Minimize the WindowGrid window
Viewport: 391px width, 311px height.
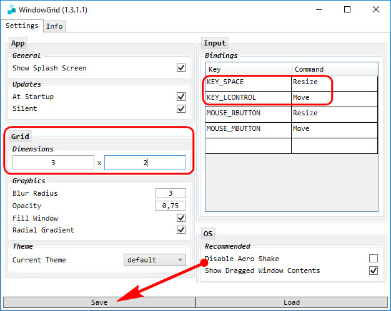pyautogui.click(x=319, y=10)
